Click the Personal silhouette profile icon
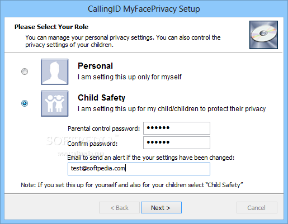This screenshot has width=288, height=224. click(x=55, y=72)
